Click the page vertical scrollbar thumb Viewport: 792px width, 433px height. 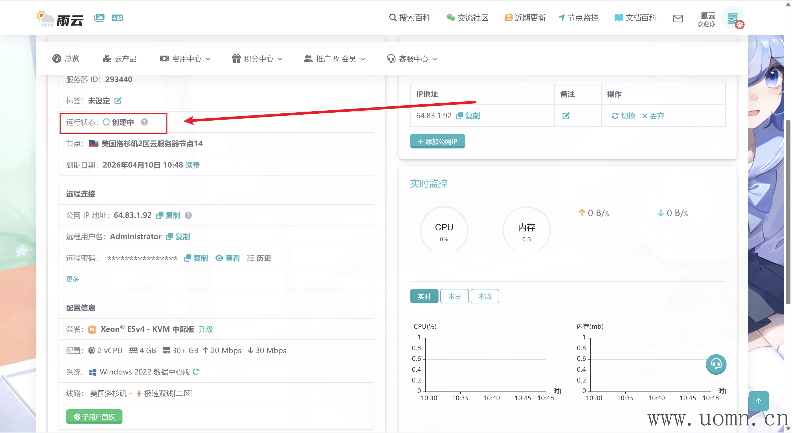(x=788, y=212)
